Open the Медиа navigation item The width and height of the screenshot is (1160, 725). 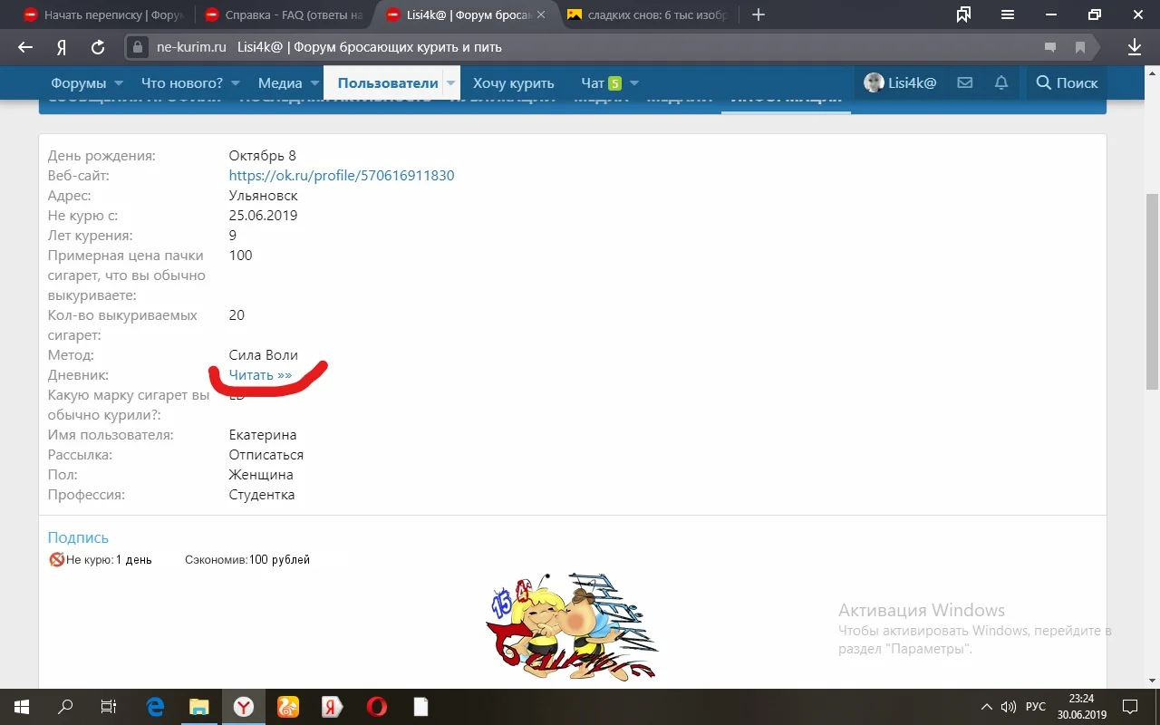click(x=280, y=82)
